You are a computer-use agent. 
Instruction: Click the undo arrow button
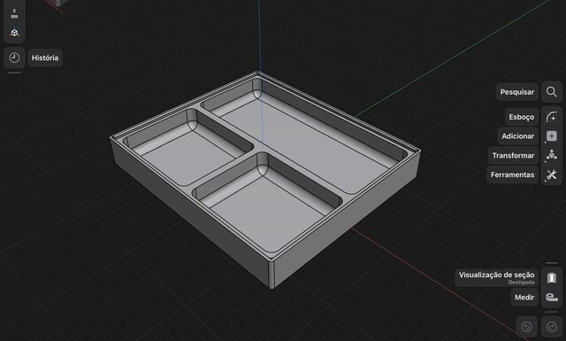pyautogui.click(x=527, y=327)
